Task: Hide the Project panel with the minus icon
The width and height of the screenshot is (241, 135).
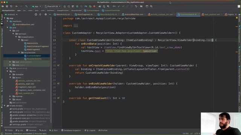Action: click(50, 14)
